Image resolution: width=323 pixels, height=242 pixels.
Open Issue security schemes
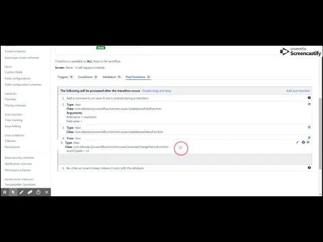click(x=20, y=158)
